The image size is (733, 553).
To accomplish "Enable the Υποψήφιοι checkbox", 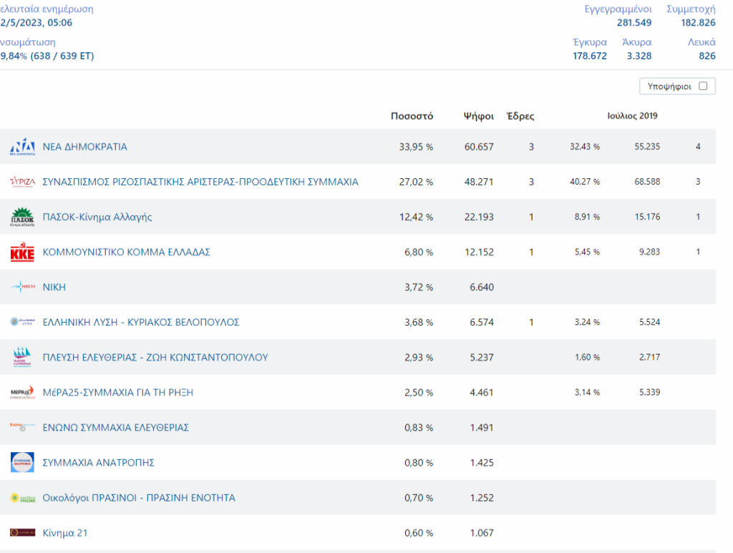I will pos(703,86).
